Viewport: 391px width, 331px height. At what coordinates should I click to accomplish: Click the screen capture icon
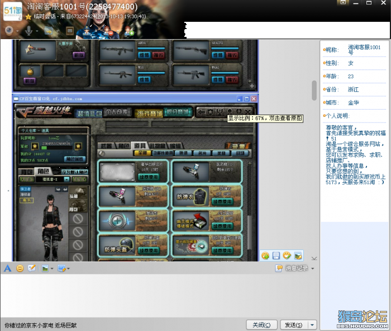(x=61, y=268)
